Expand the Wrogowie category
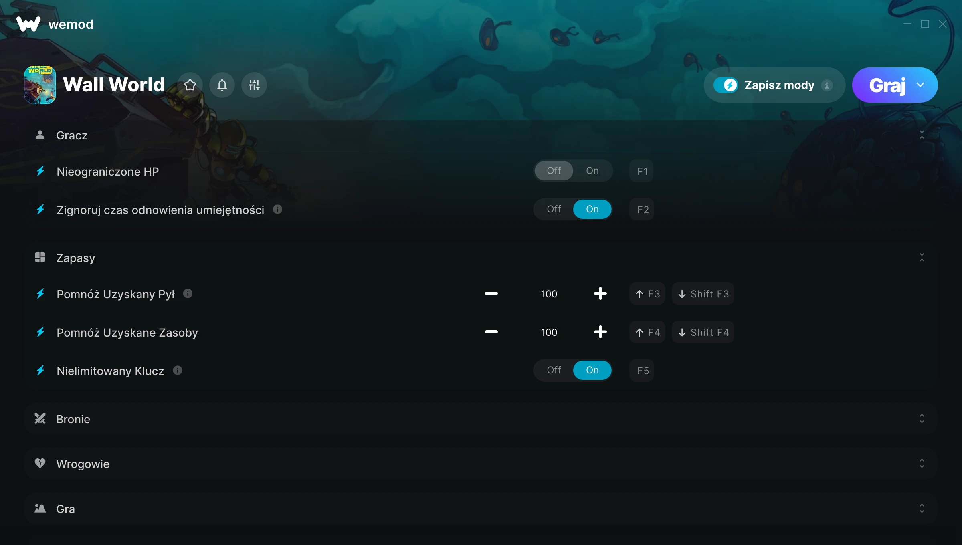 point(481,464)
